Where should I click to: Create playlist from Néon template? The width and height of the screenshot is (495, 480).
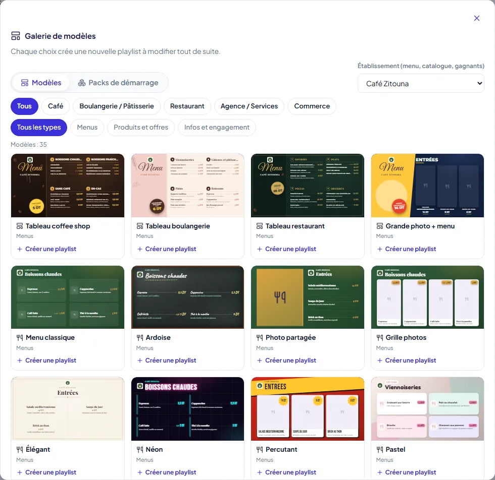pos(166,472)
